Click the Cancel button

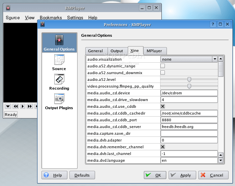(x=213, y=175)
